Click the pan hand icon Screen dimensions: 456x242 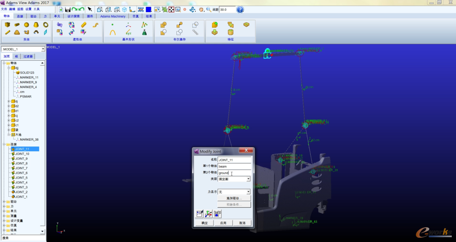[x=201, y=10]
